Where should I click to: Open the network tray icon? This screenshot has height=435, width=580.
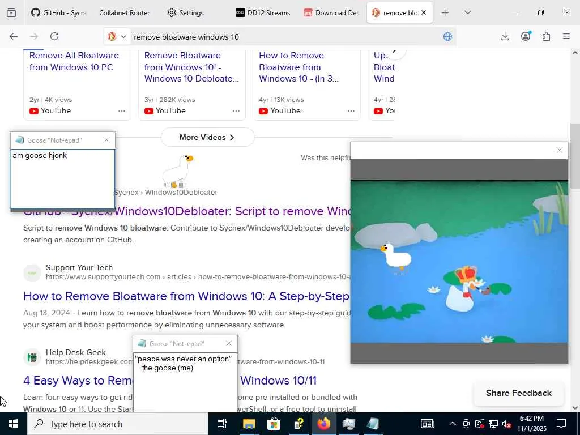tap(493, 424)
